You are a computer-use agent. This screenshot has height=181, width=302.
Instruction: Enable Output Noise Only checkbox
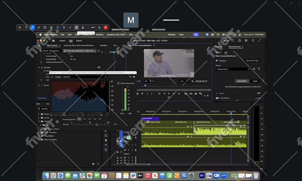coord(118,83)
